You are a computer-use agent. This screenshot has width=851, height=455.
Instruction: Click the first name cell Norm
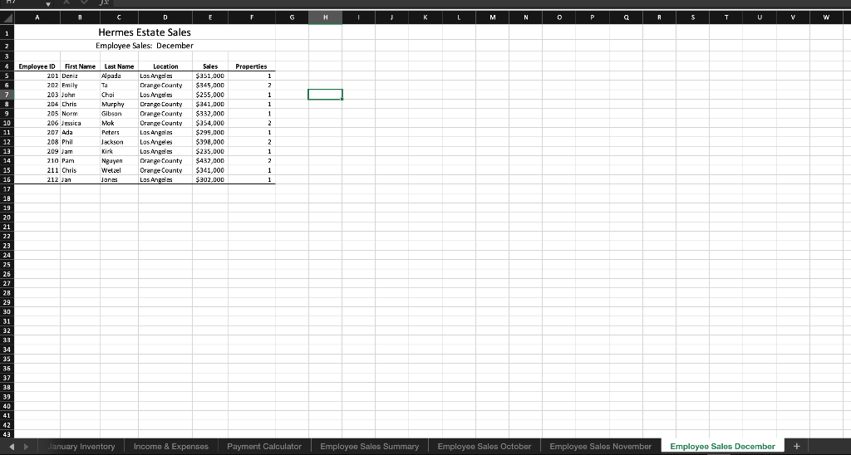coord(80,114)
